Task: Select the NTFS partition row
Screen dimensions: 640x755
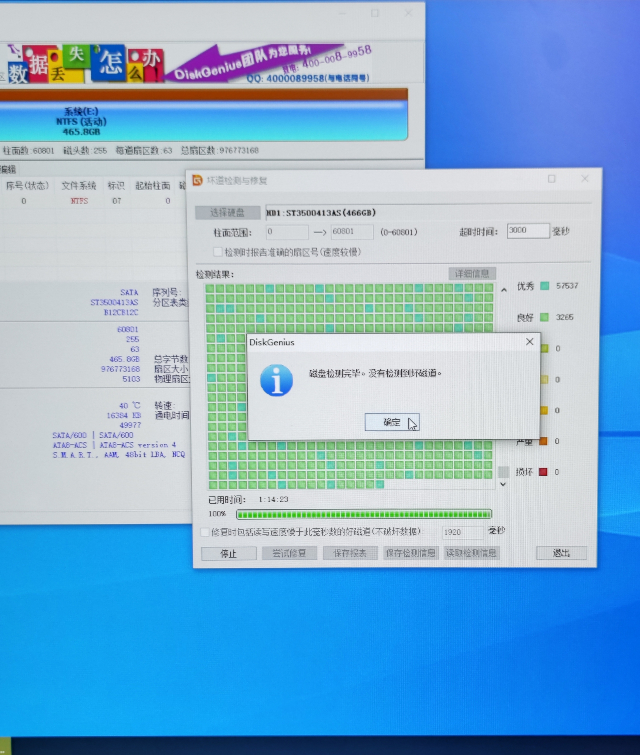Action: click(x=94, y=201)
